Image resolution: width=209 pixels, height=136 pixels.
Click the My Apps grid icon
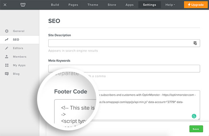click(7, 65)
